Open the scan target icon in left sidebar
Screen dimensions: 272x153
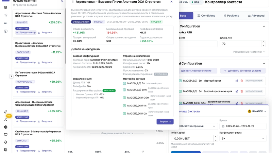(5, 15)
